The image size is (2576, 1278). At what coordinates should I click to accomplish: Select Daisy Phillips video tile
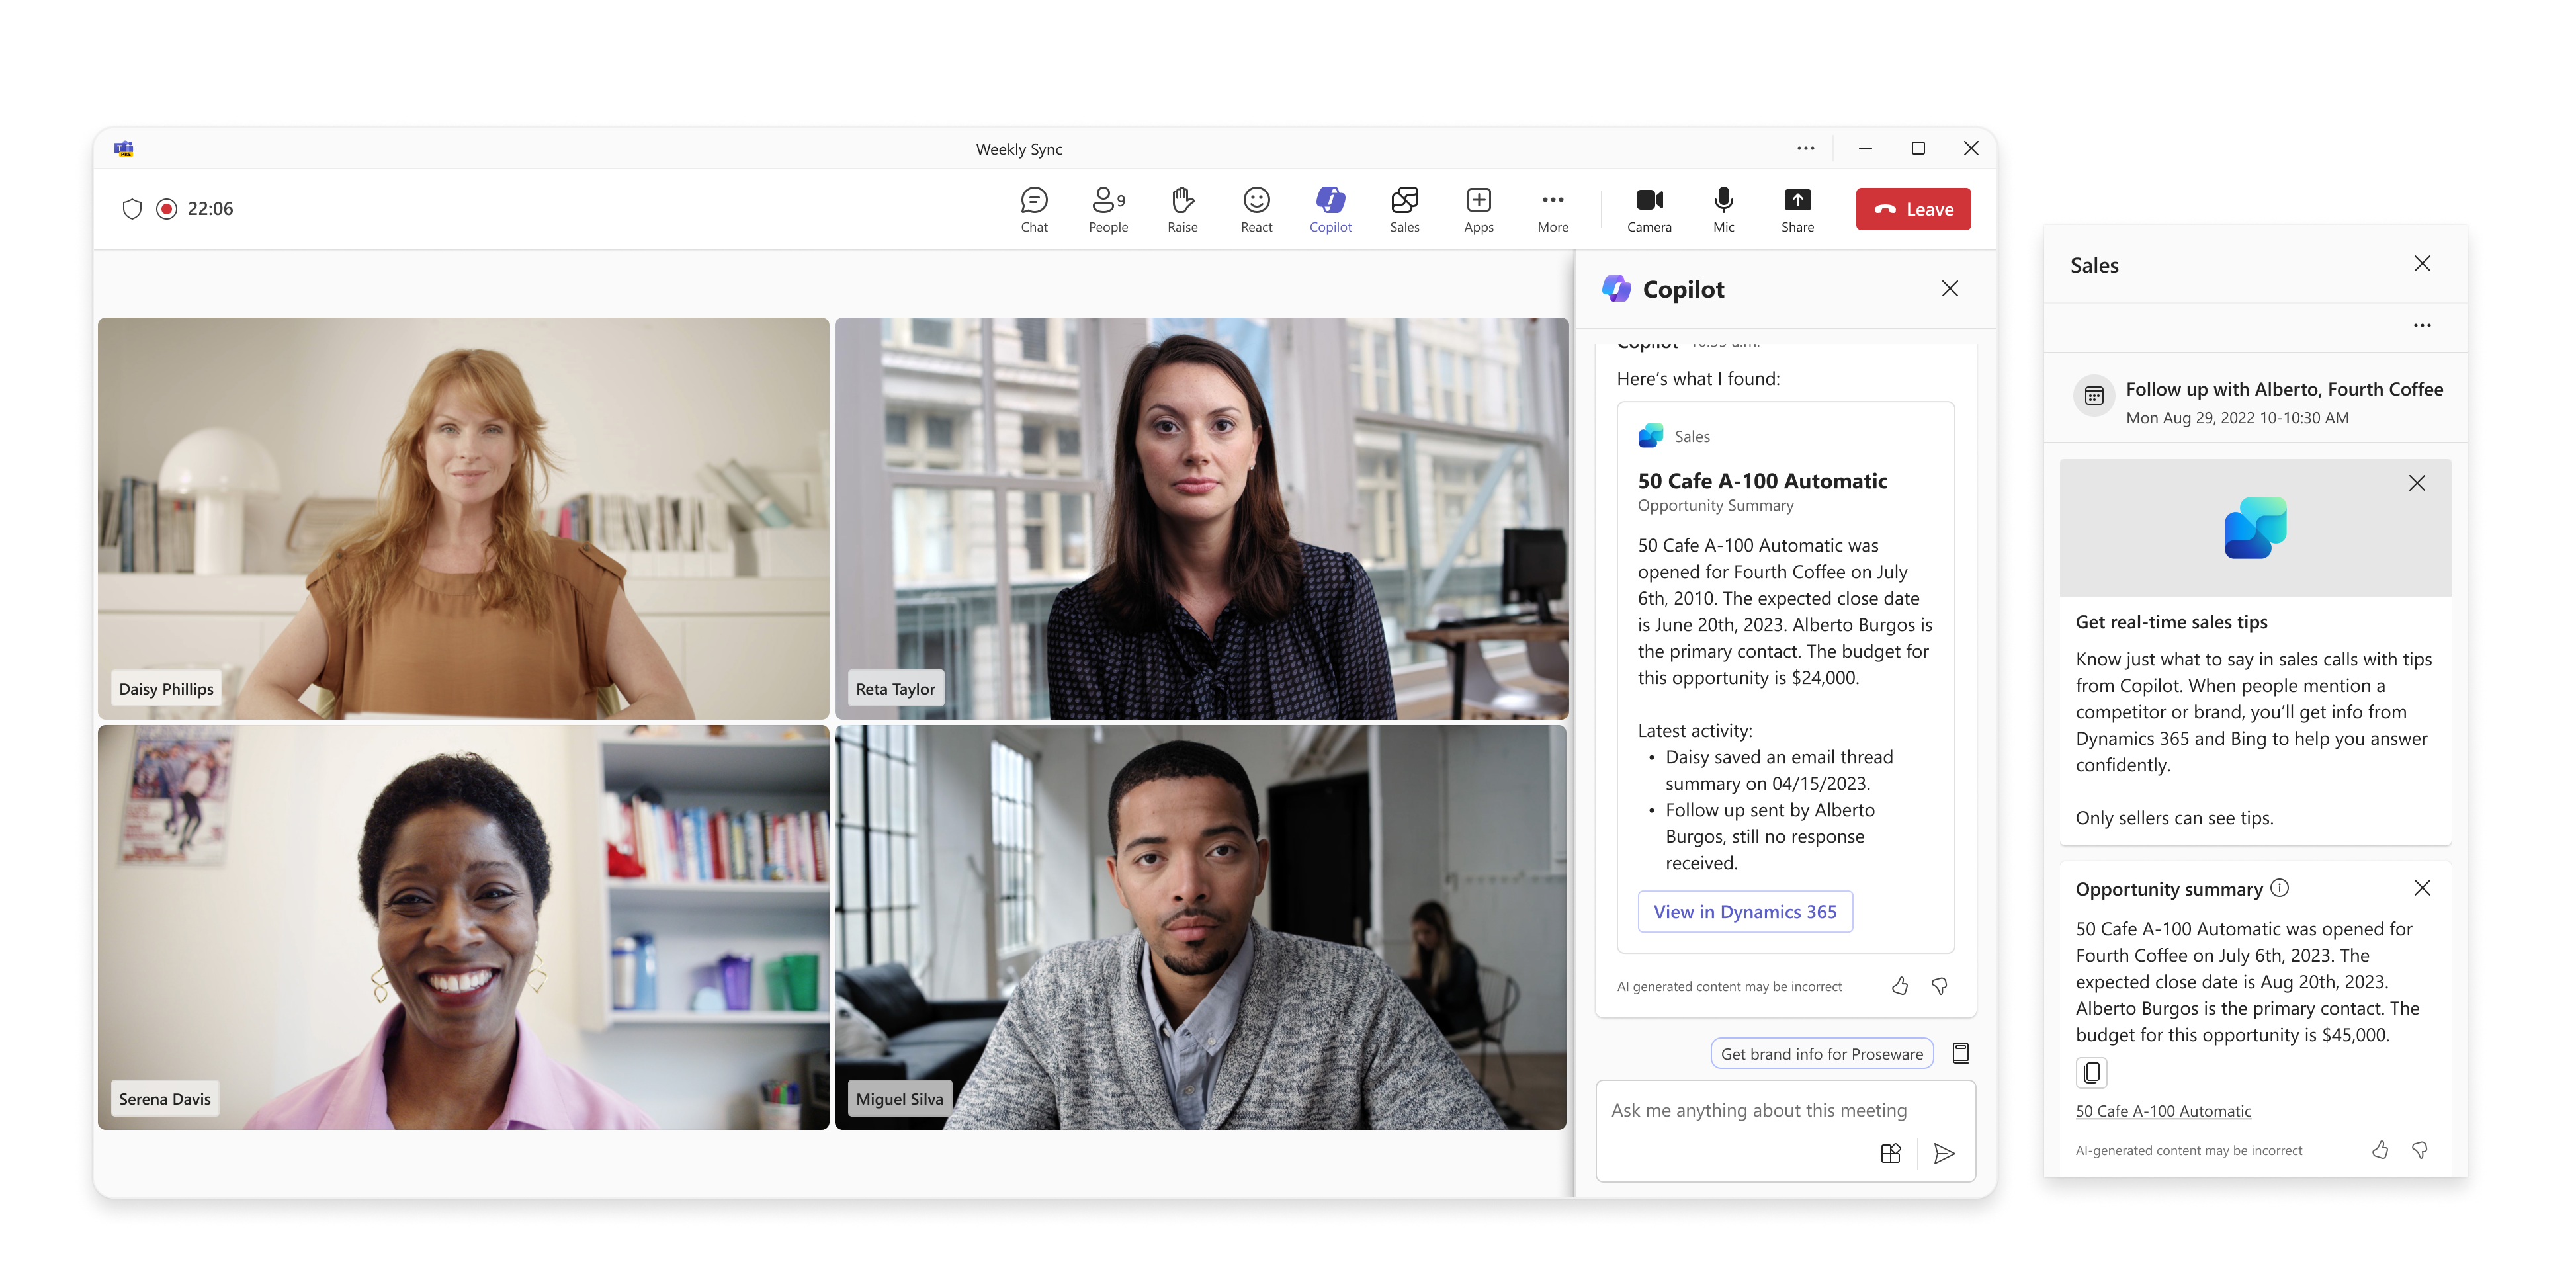tap(463, 519)
